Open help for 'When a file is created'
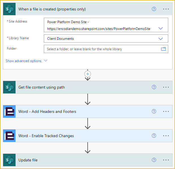The height and width of the screenshot is (169, 175). [154, 9]
